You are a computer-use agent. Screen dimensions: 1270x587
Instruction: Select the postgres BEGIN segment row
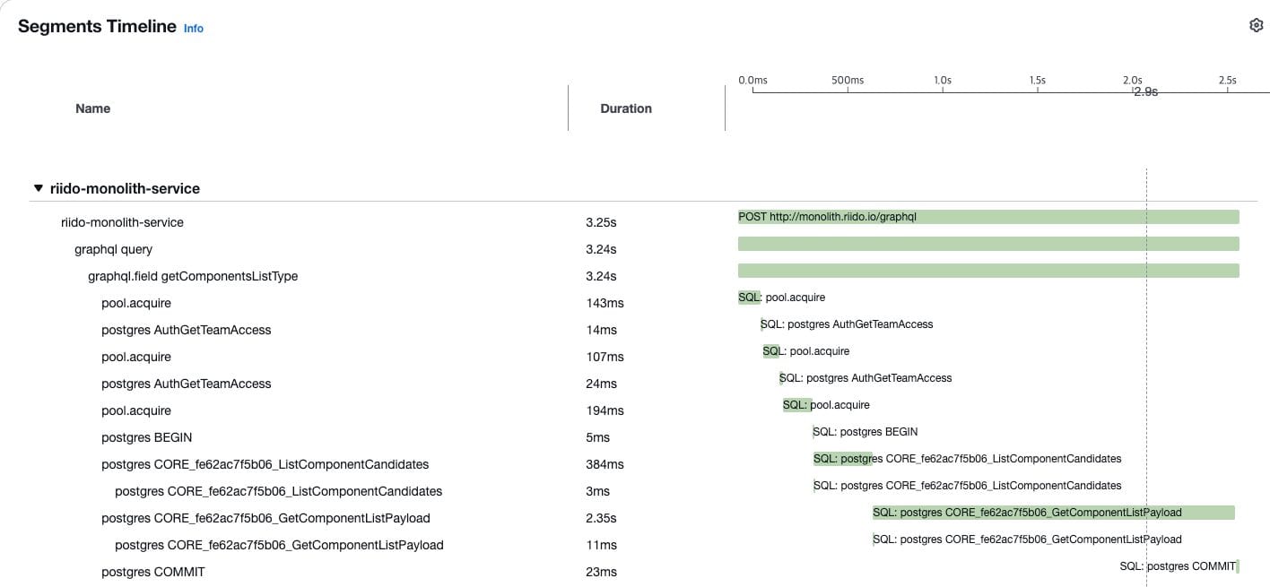click(x=643, y=437)
